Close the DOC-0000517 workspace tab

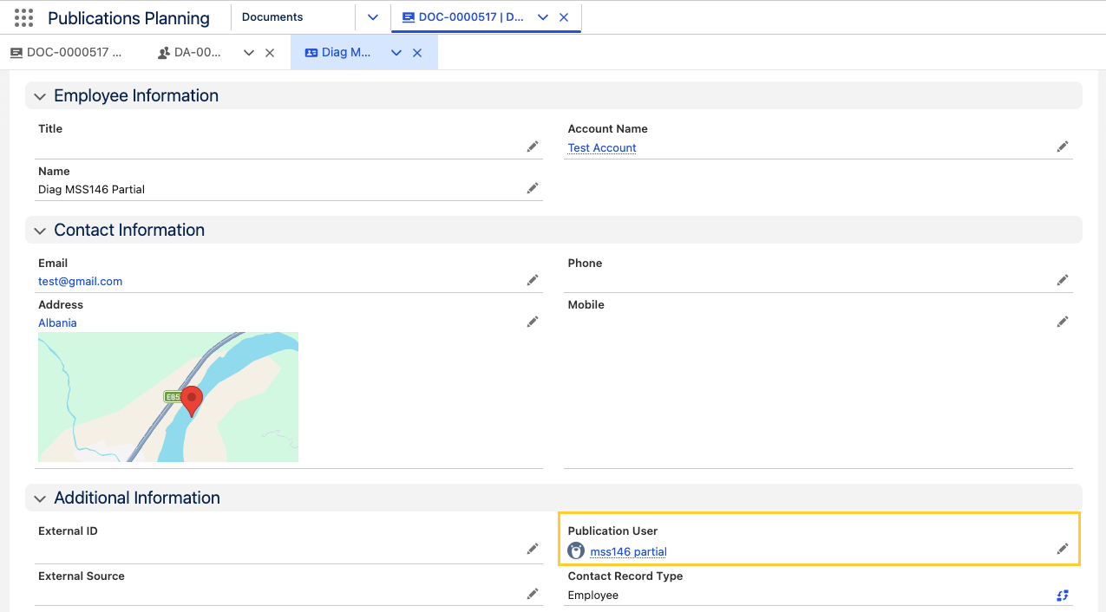(x=564, y=17)
